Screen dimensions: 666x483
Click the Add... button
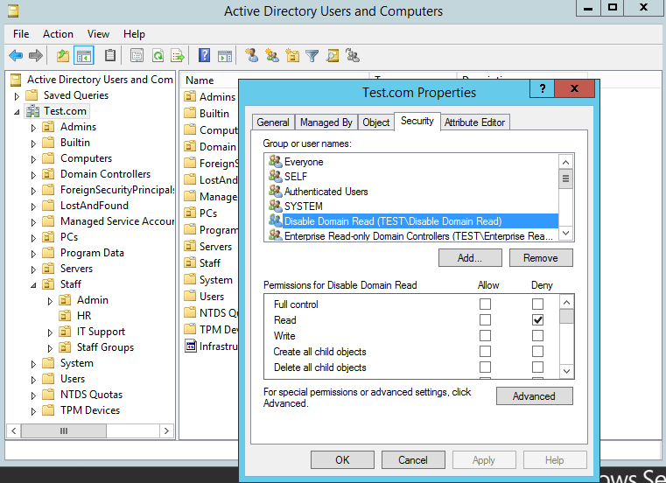(470, 258)
